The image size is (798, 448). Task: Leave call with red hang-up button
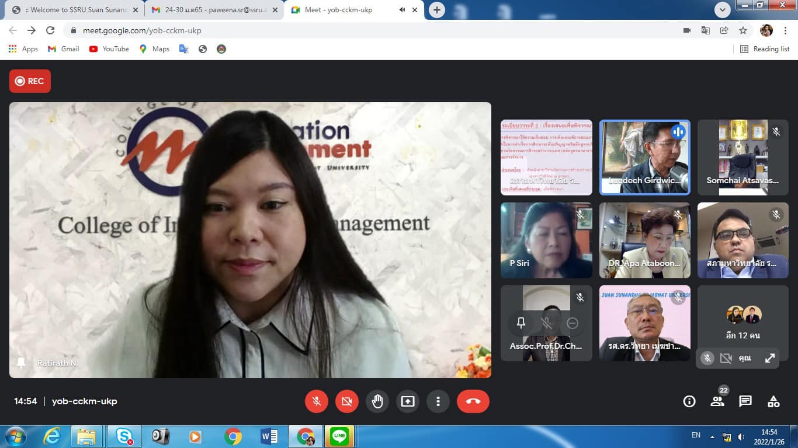473,401
